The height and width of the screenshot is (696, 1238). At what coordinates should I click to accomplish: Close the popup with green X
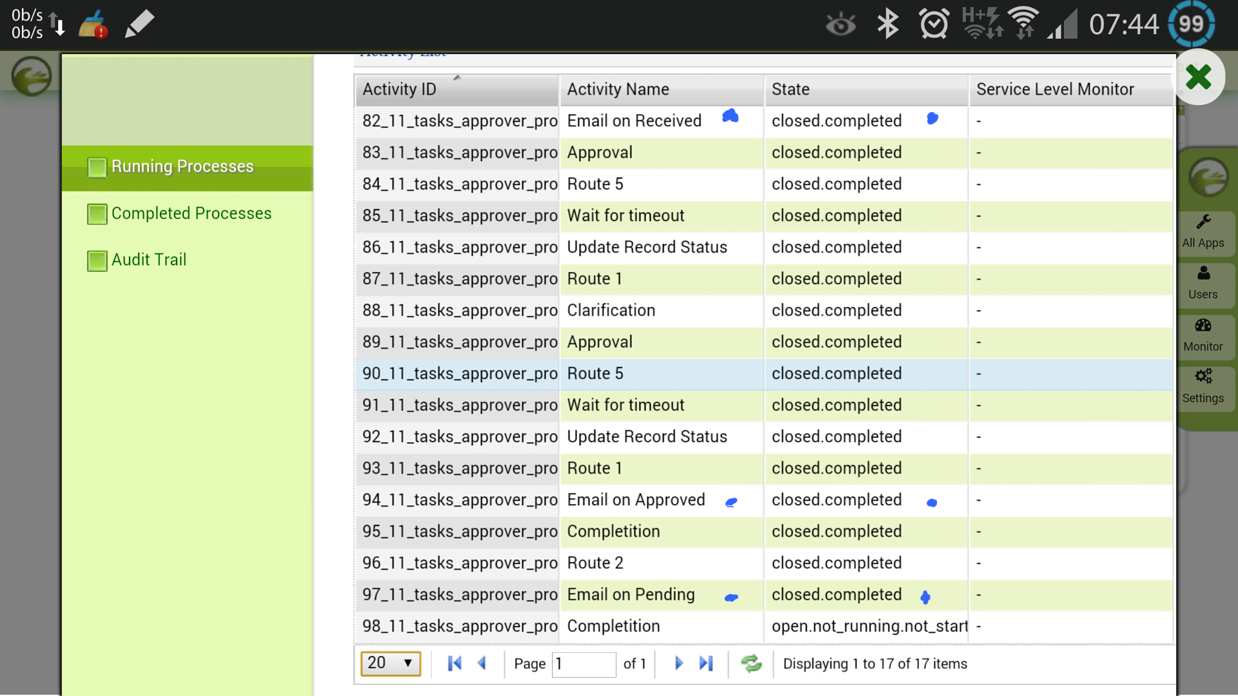pos(1199,77)
